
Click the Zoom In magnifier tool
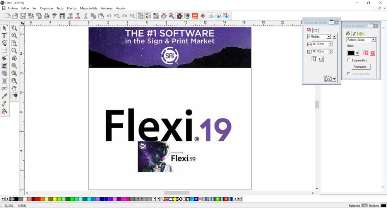14,36
